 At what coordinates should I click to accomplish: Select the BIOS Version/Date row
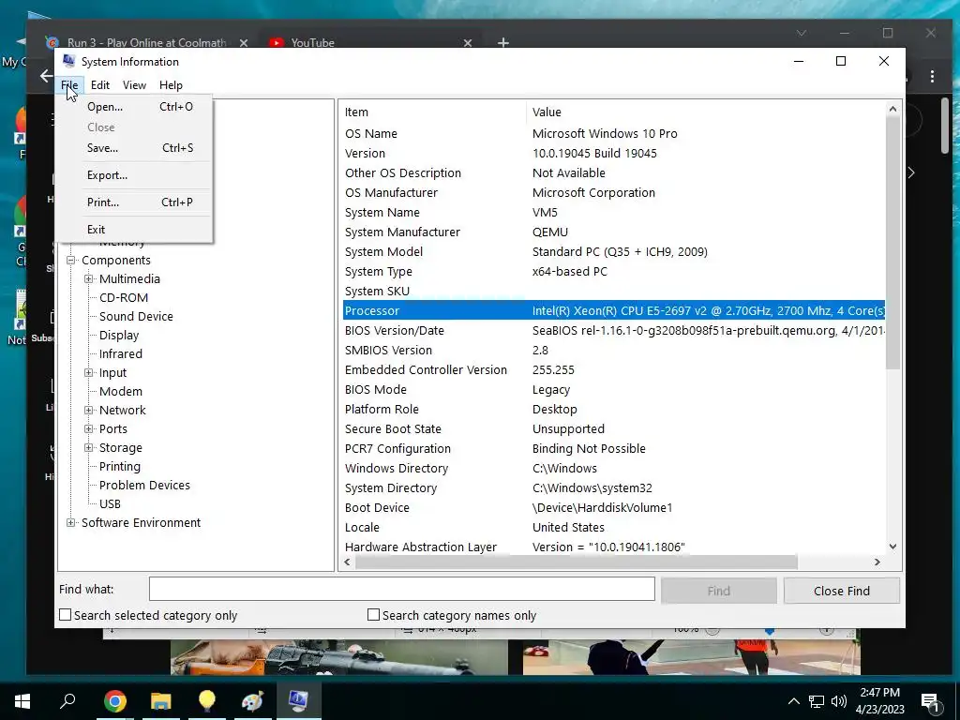point(613,331)
